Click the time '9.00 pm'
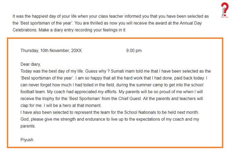The width and height of the screenshot is (232, 151). 134,51
